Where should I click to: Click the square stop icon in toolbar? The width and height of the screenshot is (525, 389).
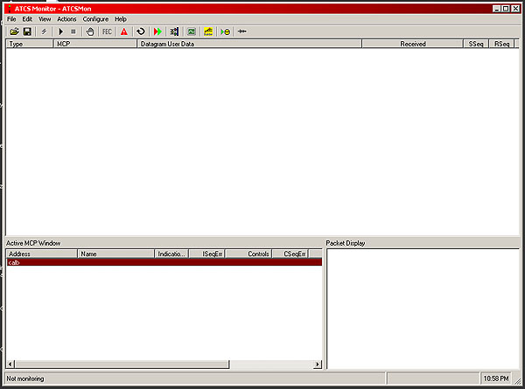(x=73, y=31)
